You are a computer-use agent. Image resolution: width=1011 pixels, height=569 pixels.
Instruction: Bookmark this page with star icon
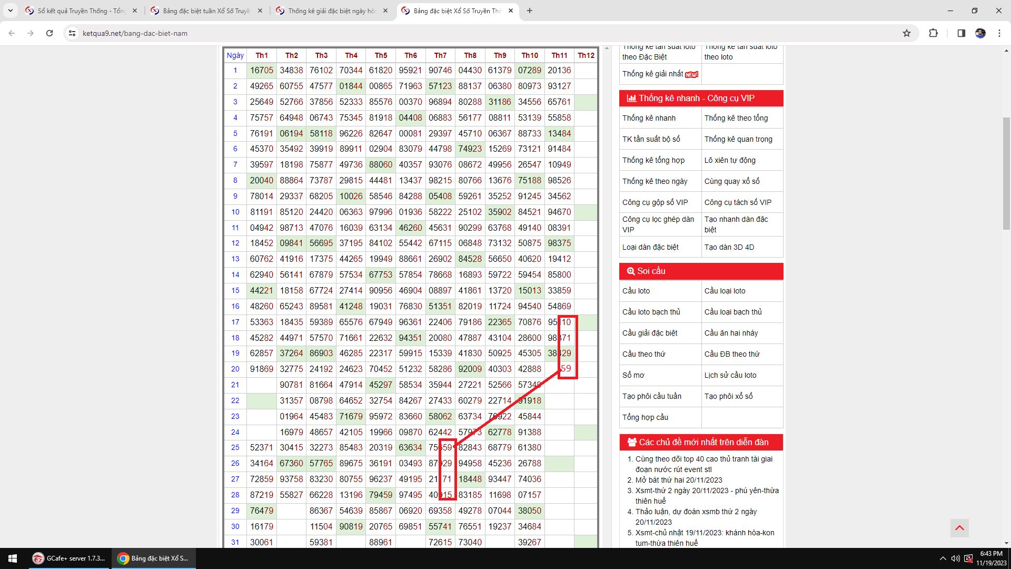(907, 33)
